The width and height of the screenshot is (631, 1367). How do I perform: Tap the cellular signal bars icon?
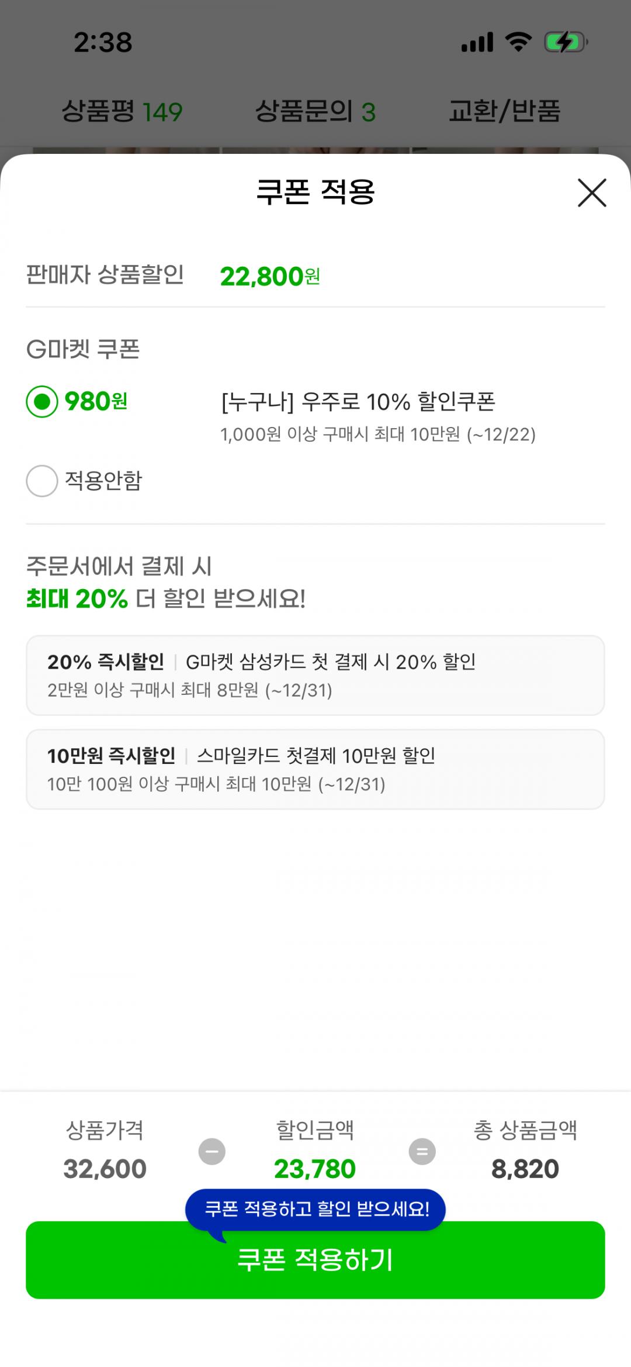pos(477,42)
